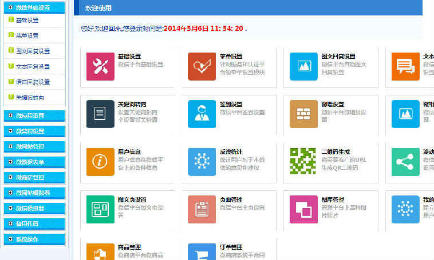Click the green share icon beside 二维码生成 card
Viewport: 434px width, 260px height.
pyautogui.click(x=405, y=162)
